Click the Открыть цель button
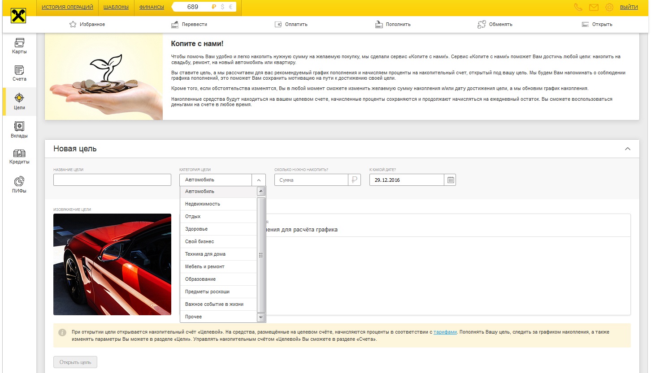This screenshot has width=651, height=373. tap(75, 362)
